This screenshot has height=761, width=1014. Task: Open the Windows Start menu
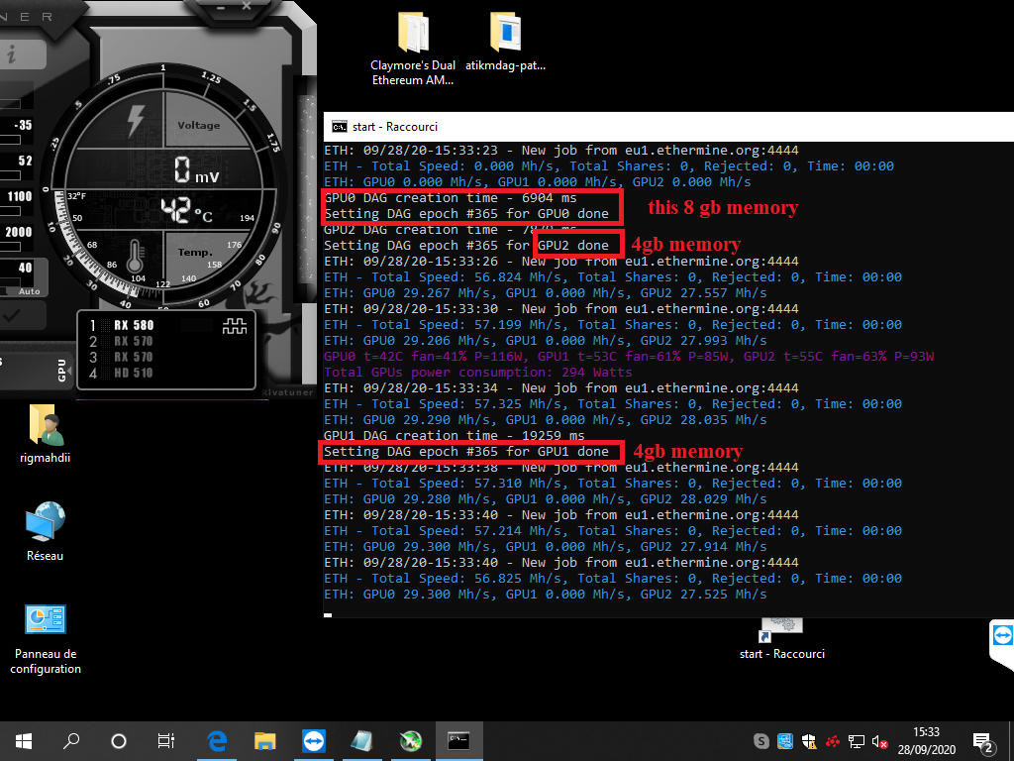(24, 741)
